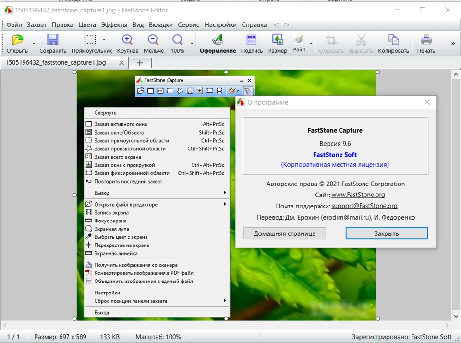Click vertical scrollbar down arrow
Screen dimensions: 461x343
coord(456,316)
